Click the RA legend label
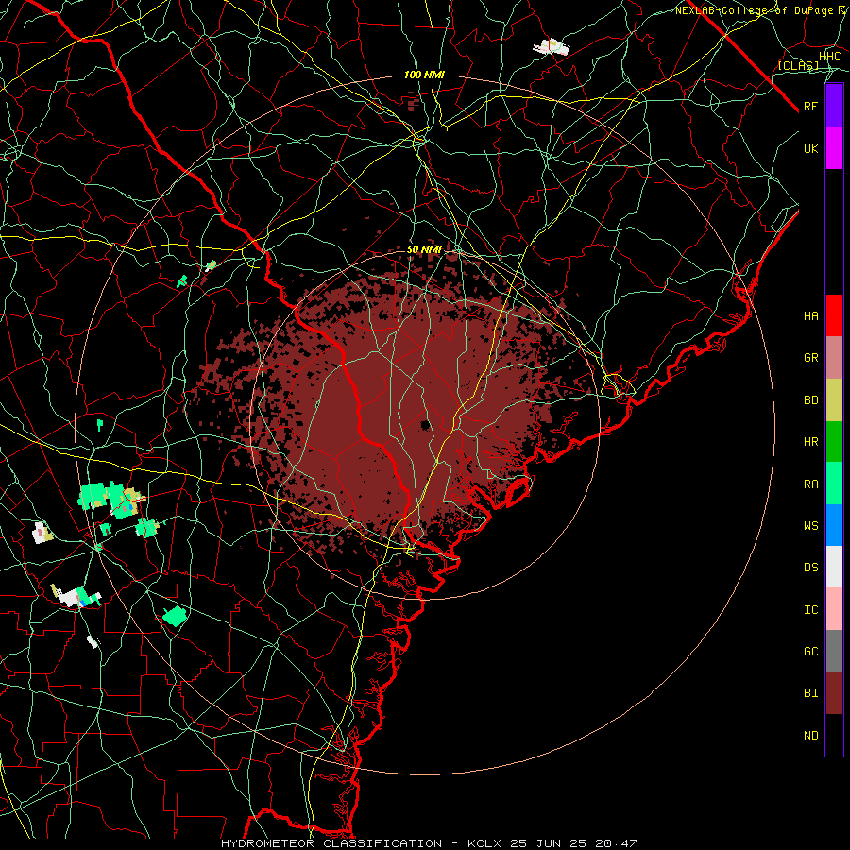Viewport: 850px width, 850px height. tap(811, 484)
